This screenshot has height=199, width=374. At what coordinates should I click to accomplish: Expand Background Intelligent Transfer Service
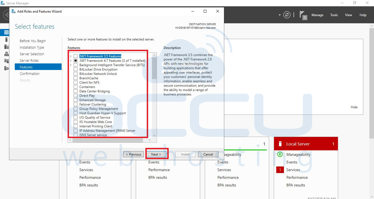pyautogui.click(x=71, y=65)
